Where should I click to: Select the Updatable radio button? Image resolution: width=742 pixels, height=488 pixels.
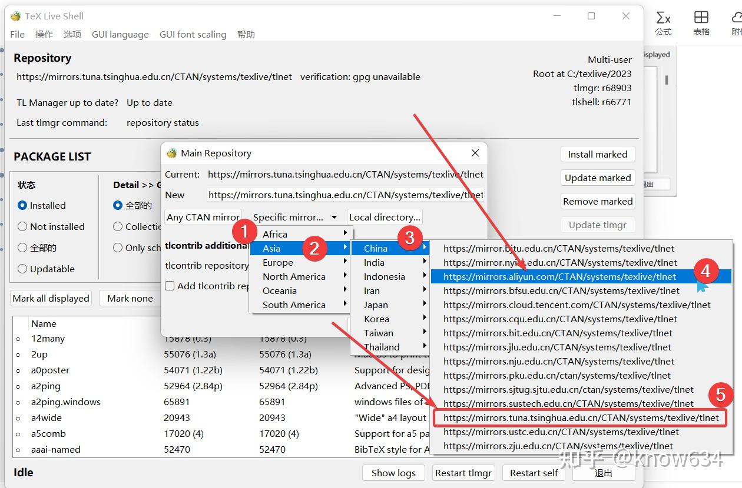(47, 269)
